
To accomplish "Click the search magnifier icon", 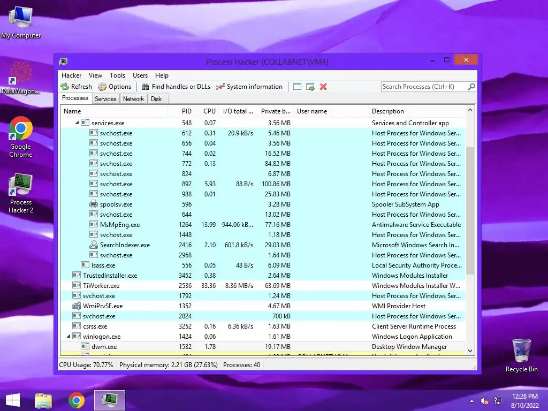I will [x=471, y=86].
